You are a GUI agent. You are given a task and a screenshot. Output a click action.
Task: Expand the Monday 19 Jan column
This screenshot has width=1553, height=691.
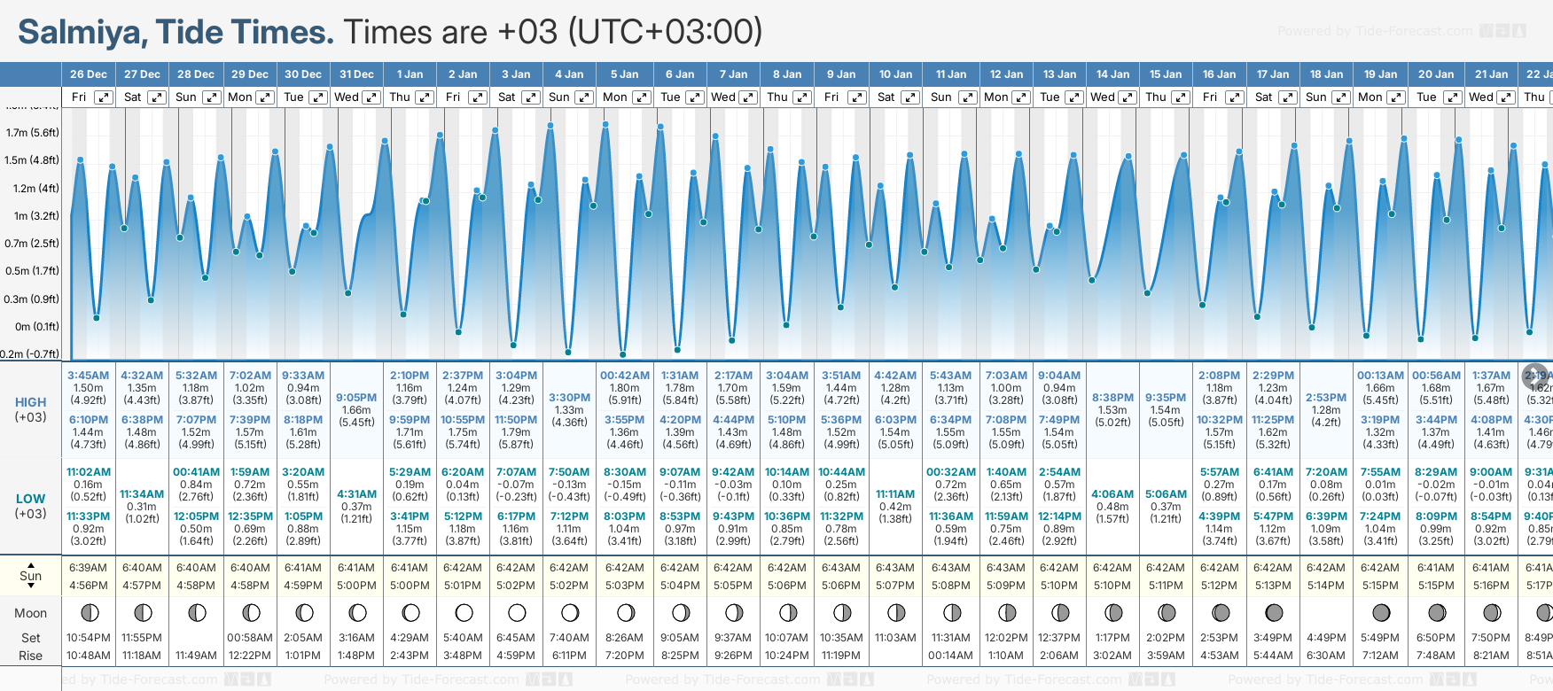coord(1395,97)
